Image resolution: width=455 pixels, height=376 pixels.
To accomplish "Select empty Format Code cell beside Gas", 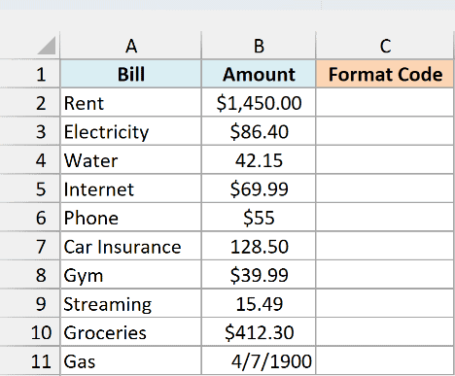I will (x=385, y=360).
